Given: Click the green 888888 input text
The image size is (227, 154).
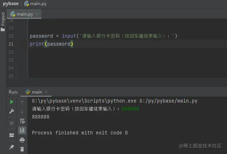Looking at the screenshot, I should [x=130, y=109].
